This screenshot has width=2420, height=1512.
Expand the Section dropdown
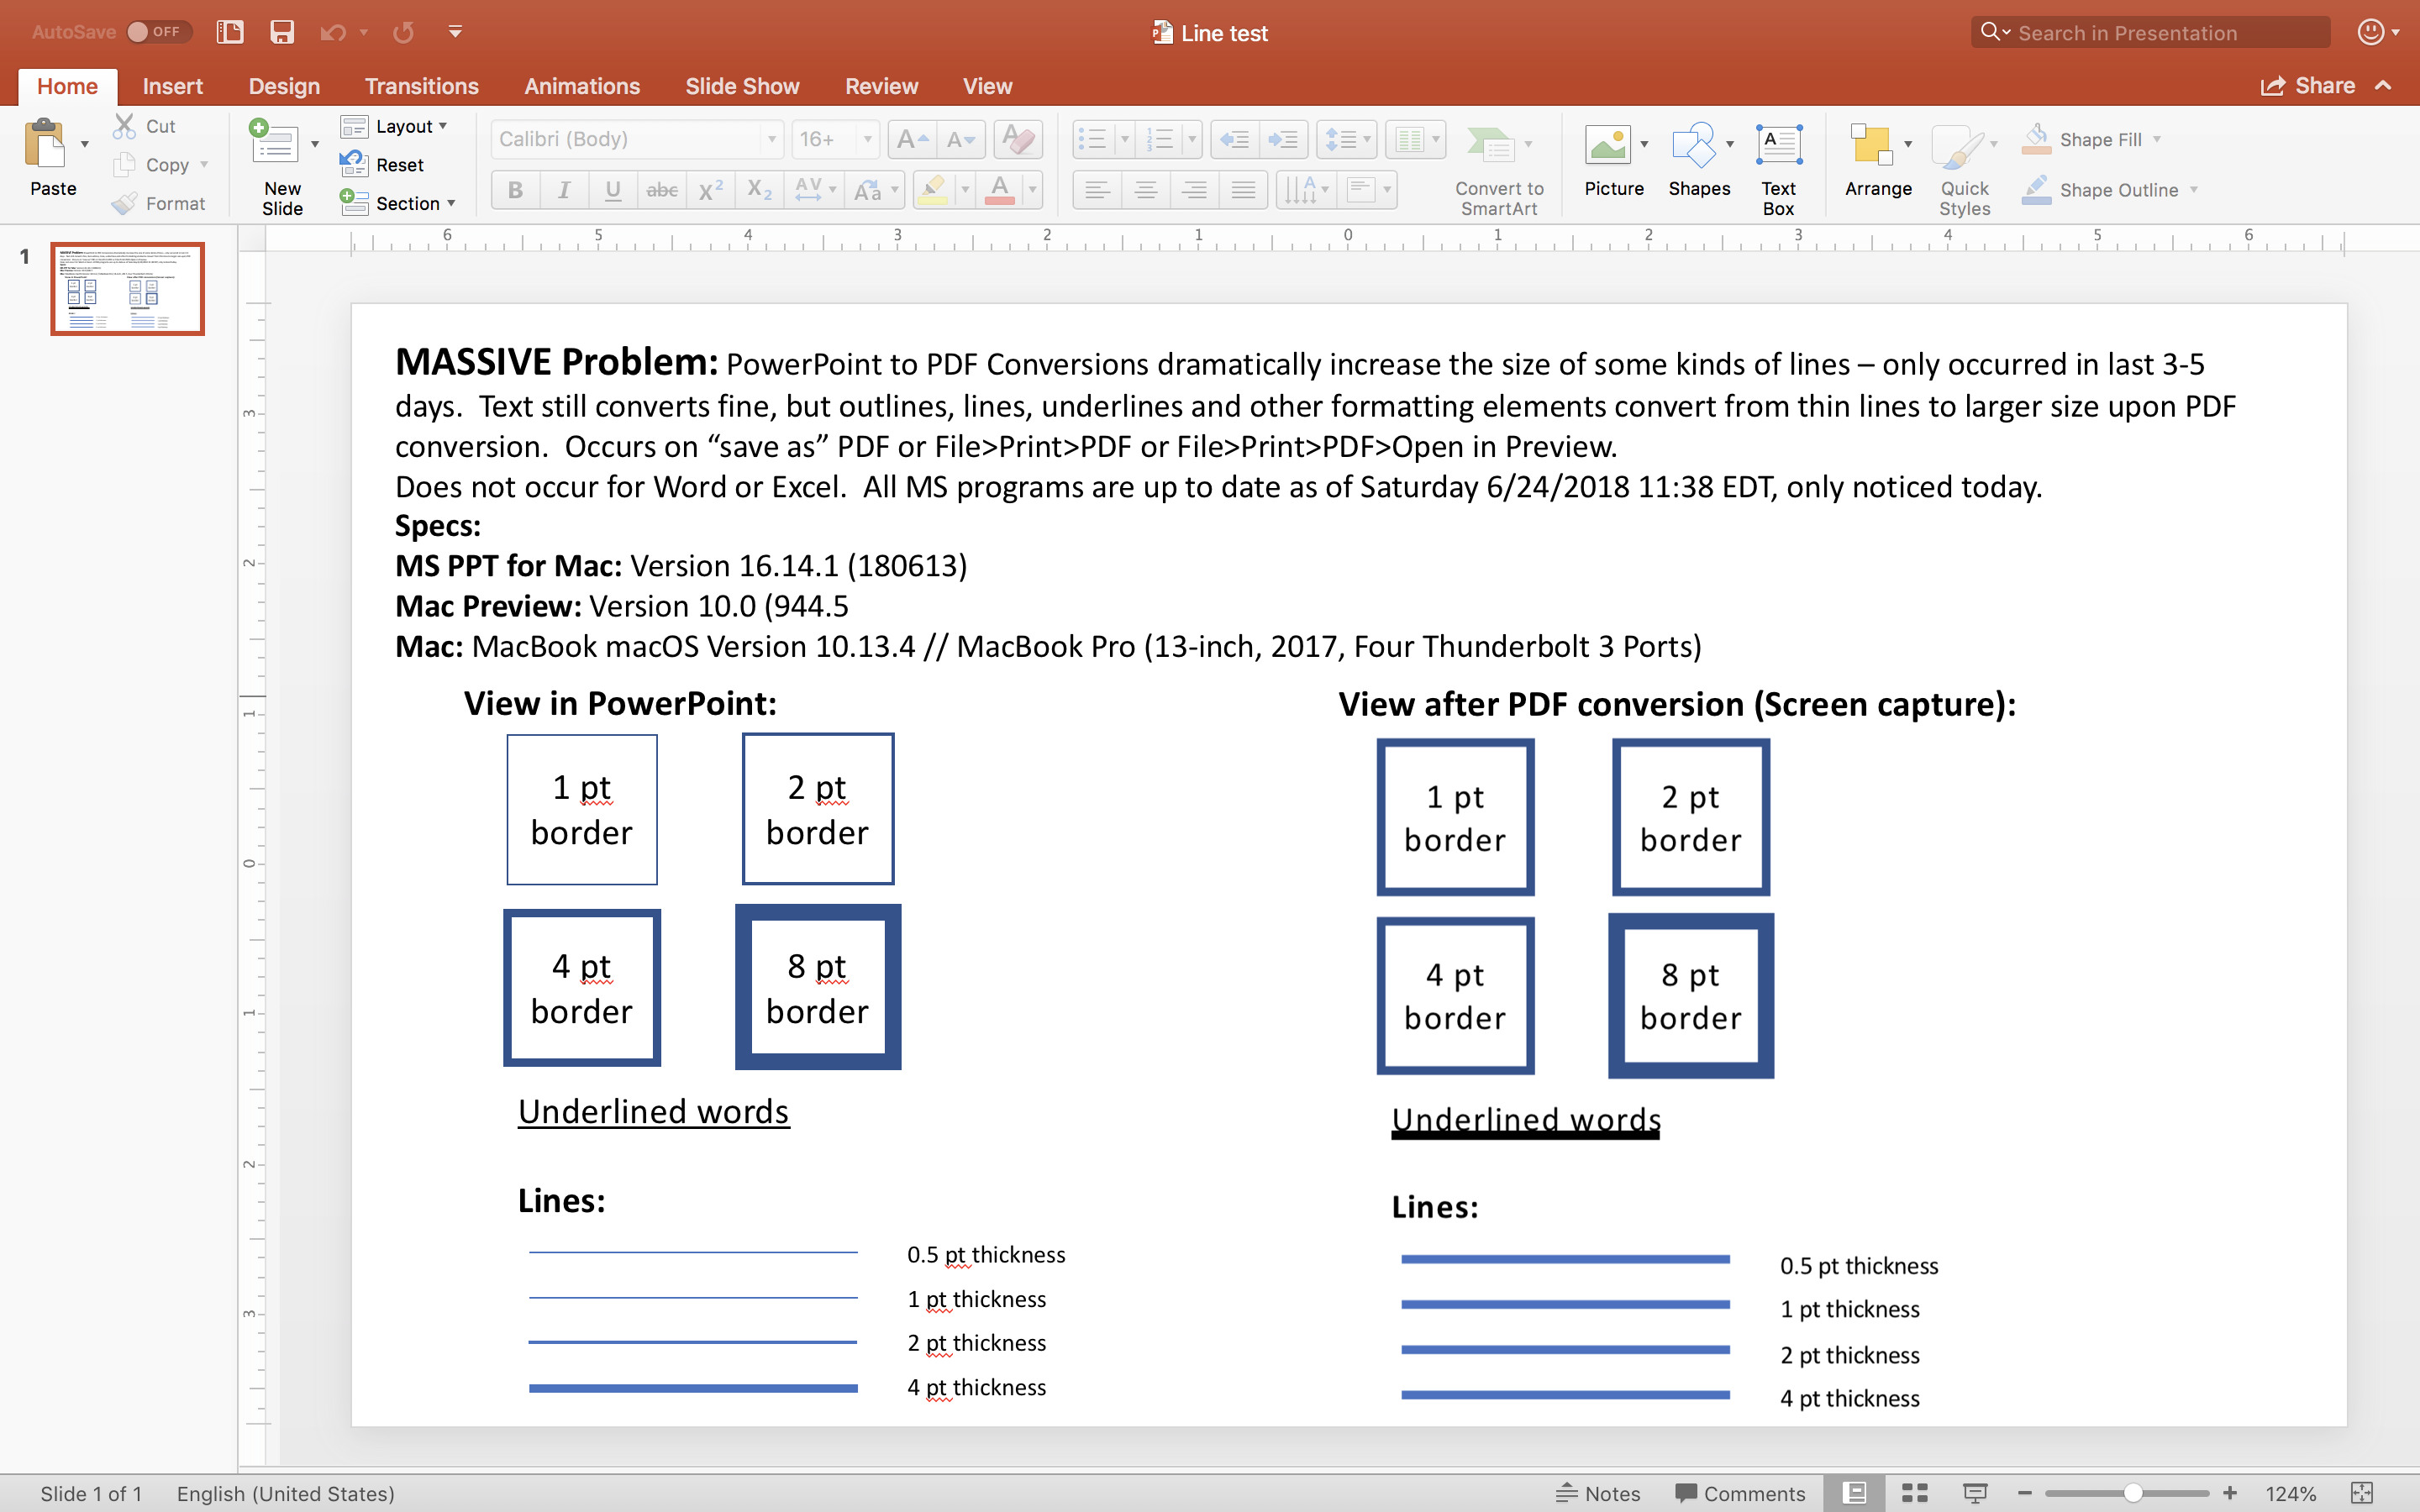point(398,203)
